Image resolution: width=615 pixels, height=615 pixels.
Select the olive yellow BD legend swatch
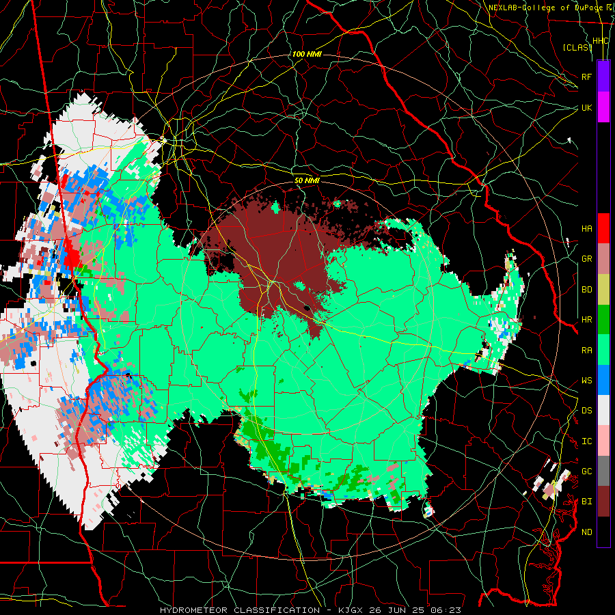point(603,289)
